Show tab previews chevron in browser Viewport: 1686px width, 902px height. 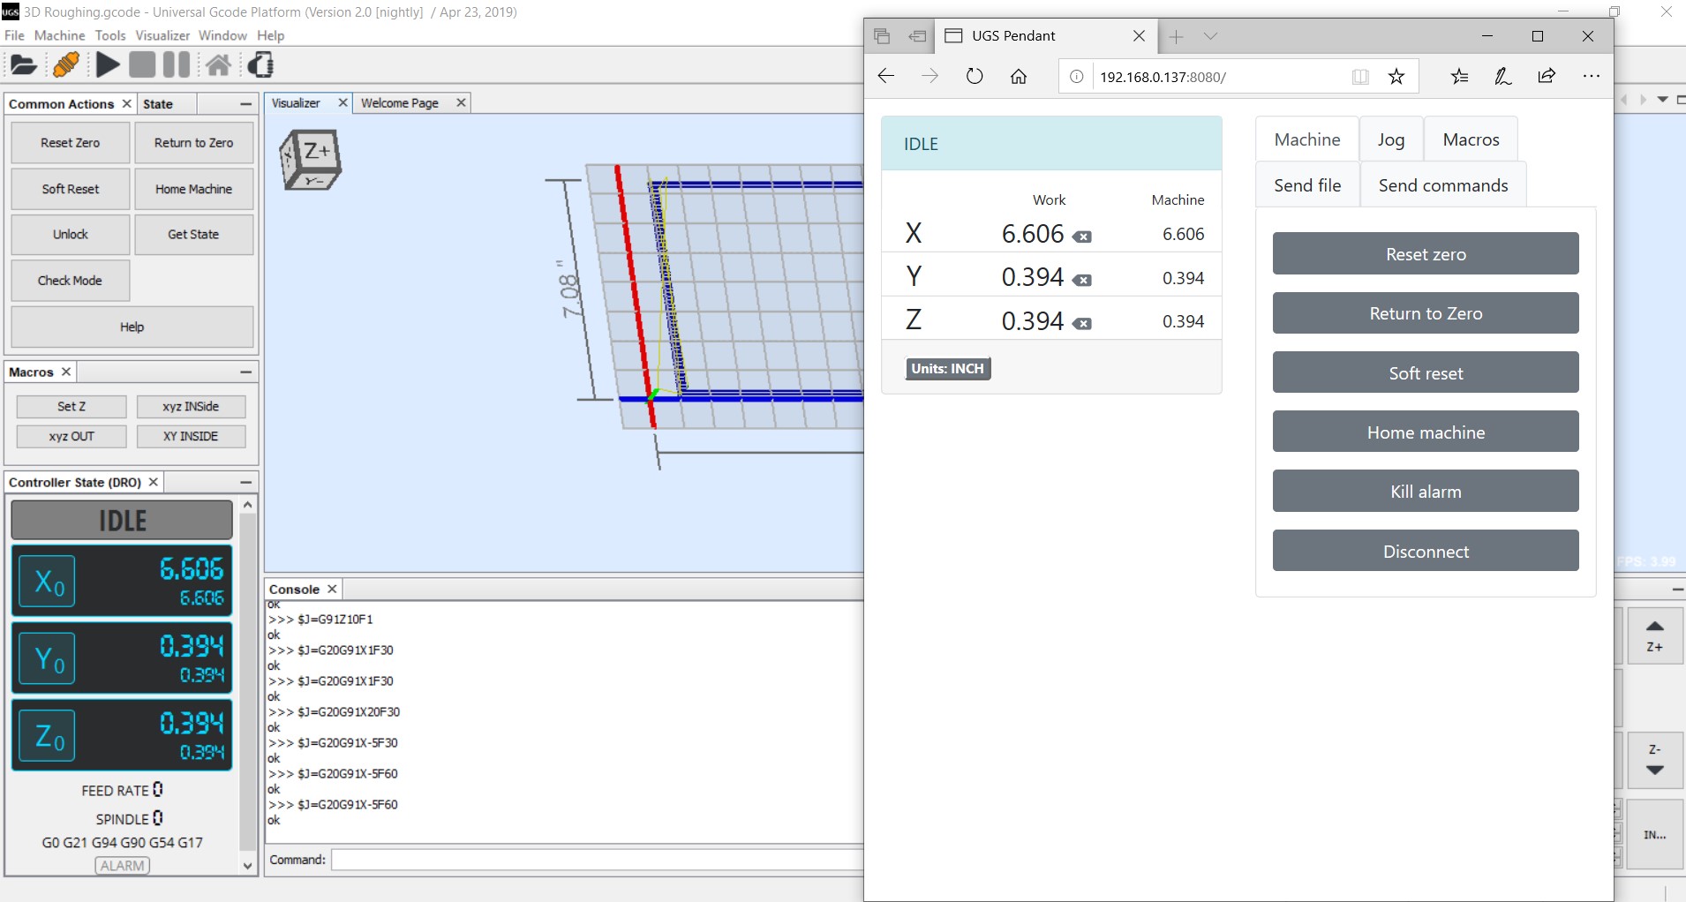[1210, 36]
